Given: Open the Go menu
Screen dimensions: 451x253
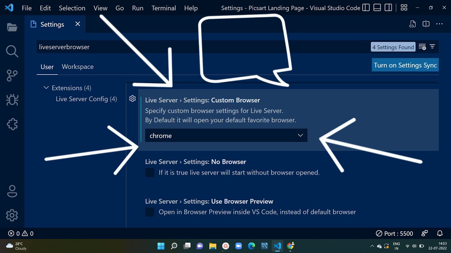Looking at the screenshot, I should [x=120, y=8].
